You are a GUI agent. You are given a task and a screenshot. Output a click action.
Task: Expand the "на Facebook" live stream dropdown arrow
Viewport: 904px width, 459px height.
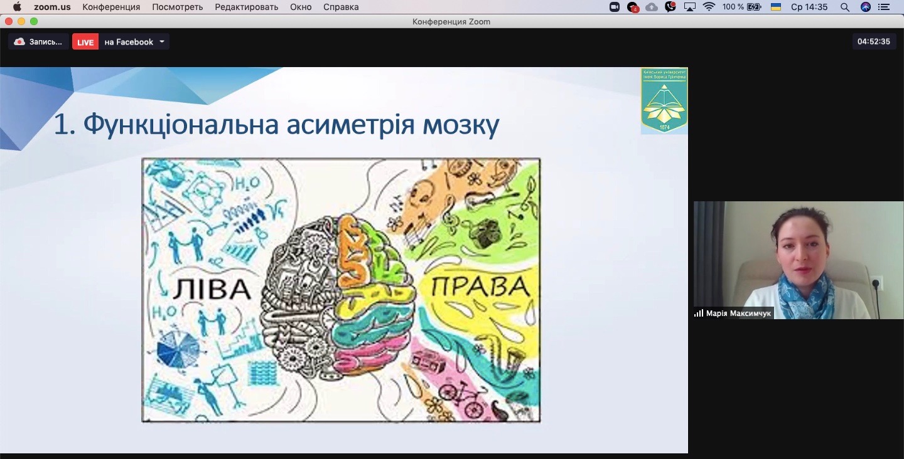[x=162, y=42]
